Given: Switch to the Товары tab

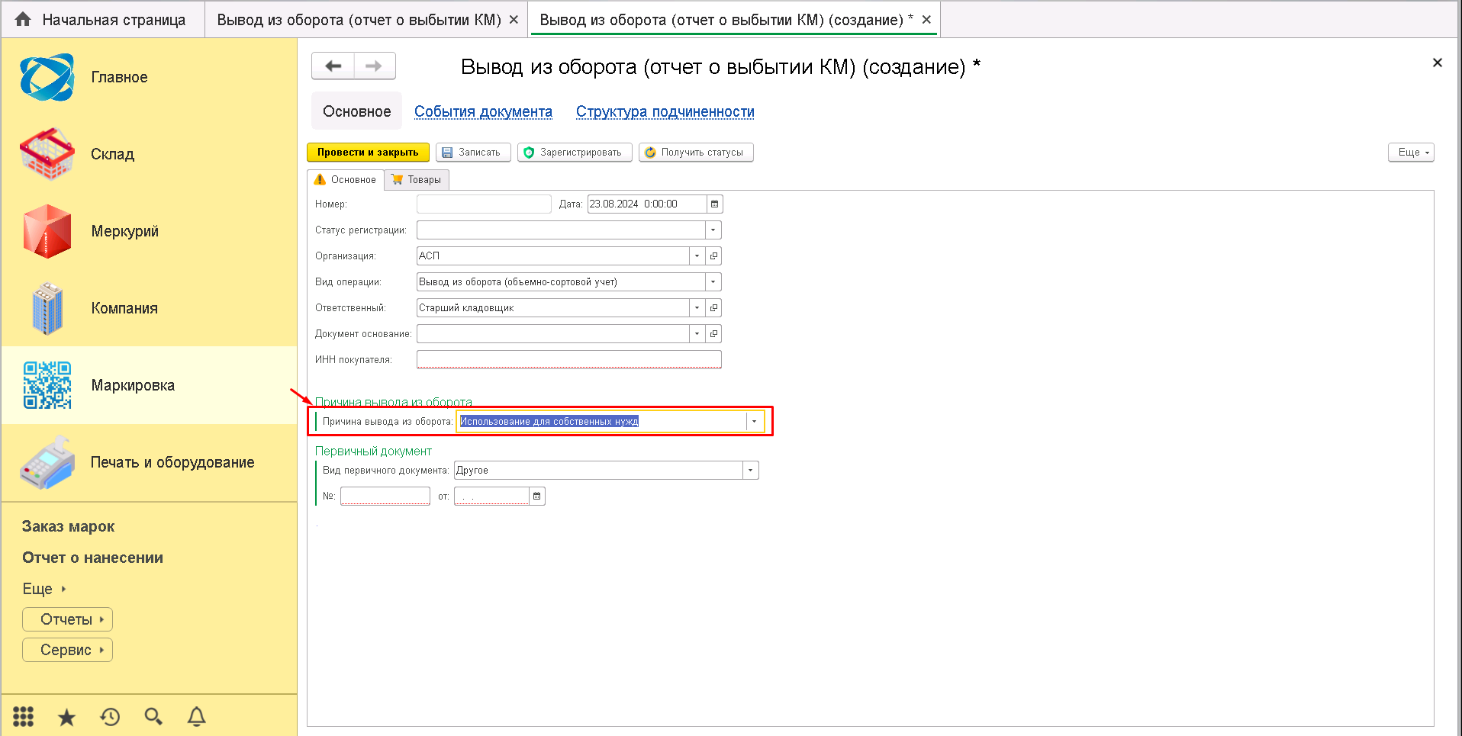Looking at the screenshot, I should (x=417, y=180).
